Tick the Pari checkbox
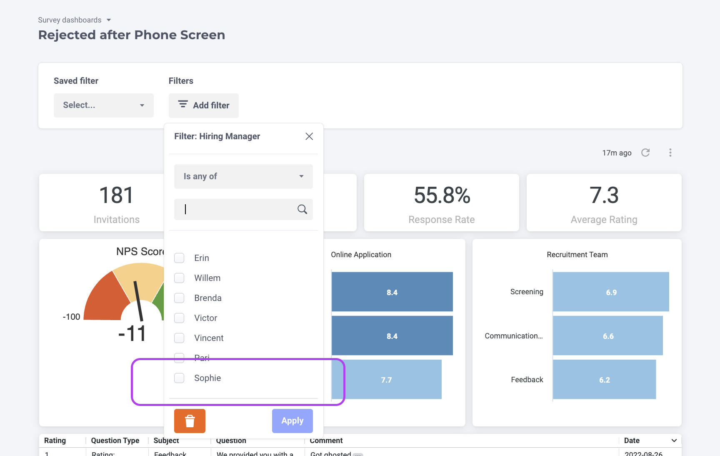 (179, 358)
